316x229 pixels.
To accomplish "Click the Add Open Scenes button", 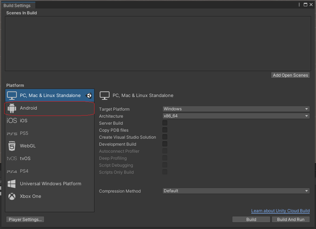I will point(290,75).
